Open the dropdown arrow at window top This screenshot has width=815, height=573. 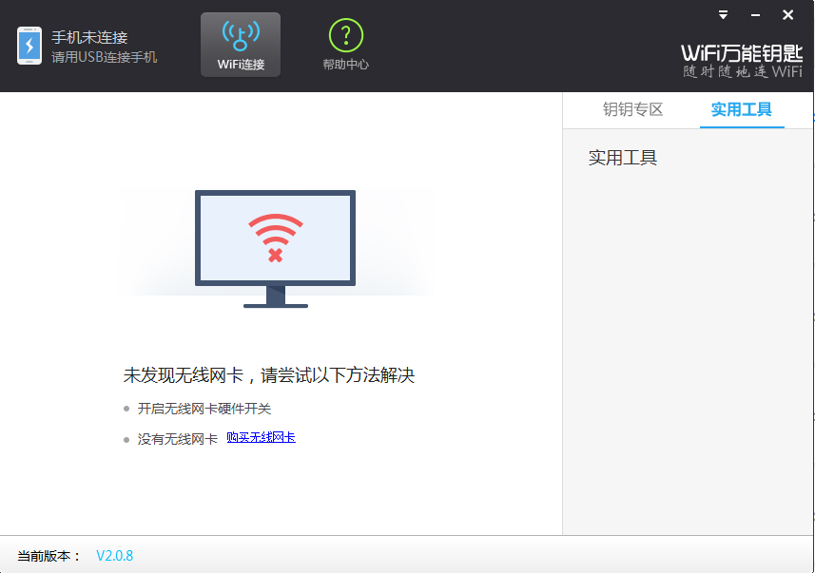click(722, 14)
